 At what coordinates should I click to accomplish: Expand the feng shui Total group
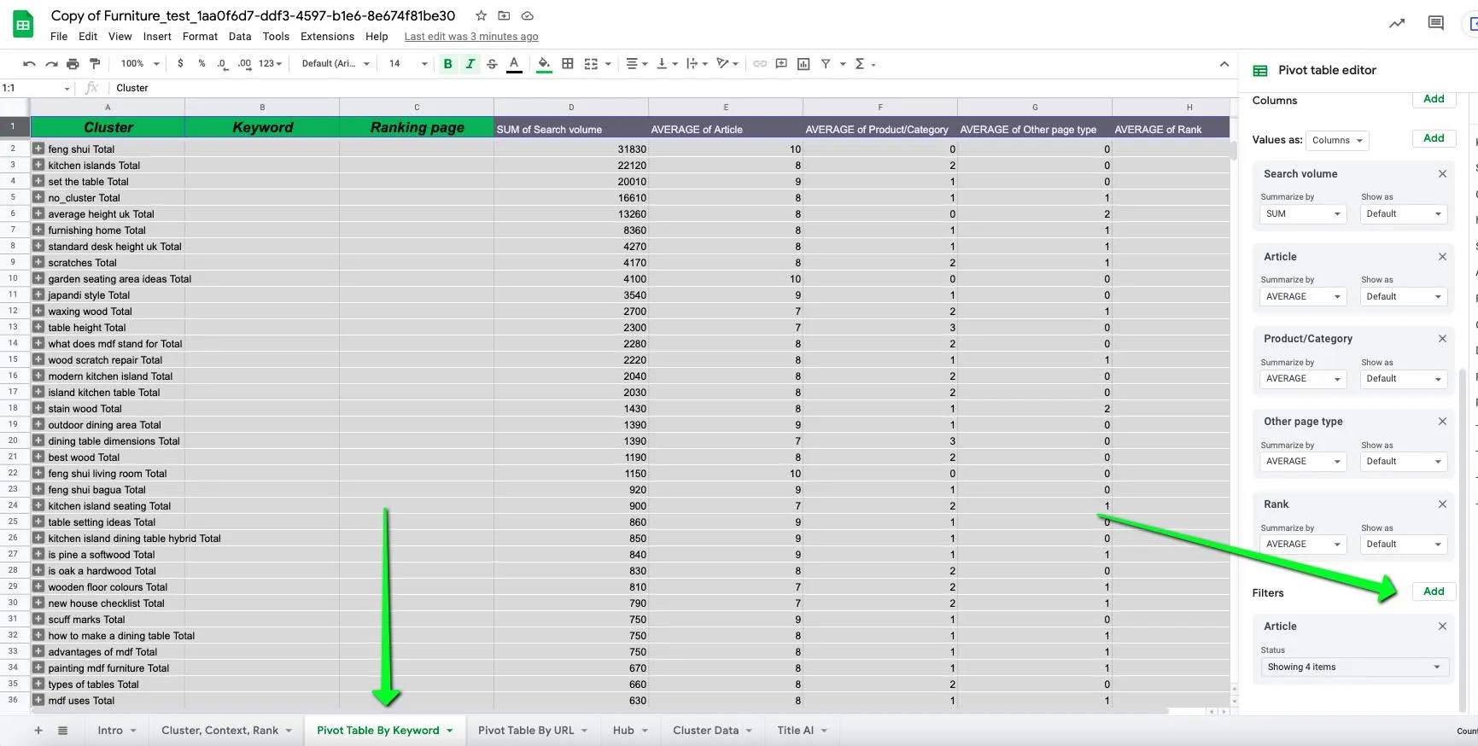click(x=38, y=149)
